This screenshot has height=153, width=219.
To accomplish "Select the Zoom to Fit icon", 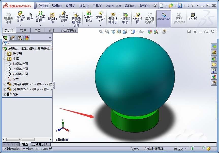I will (x=102, y=31).
